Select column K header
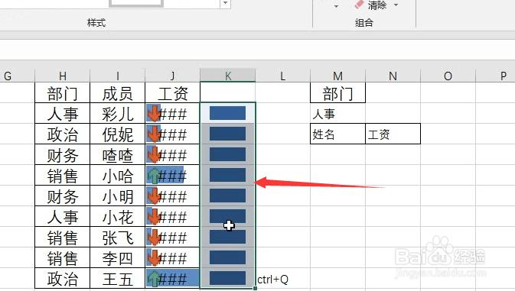This screenshot has height=291, width=515. tap(227, 76)
